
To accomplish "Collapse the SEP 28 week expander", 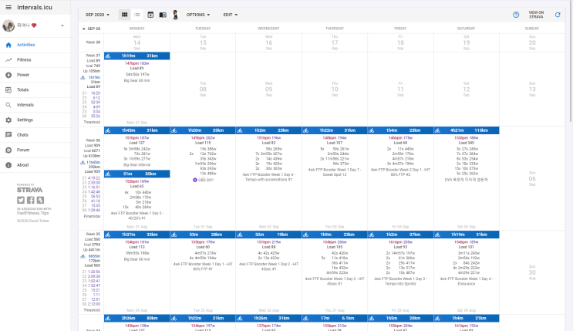I will (83, 28).
